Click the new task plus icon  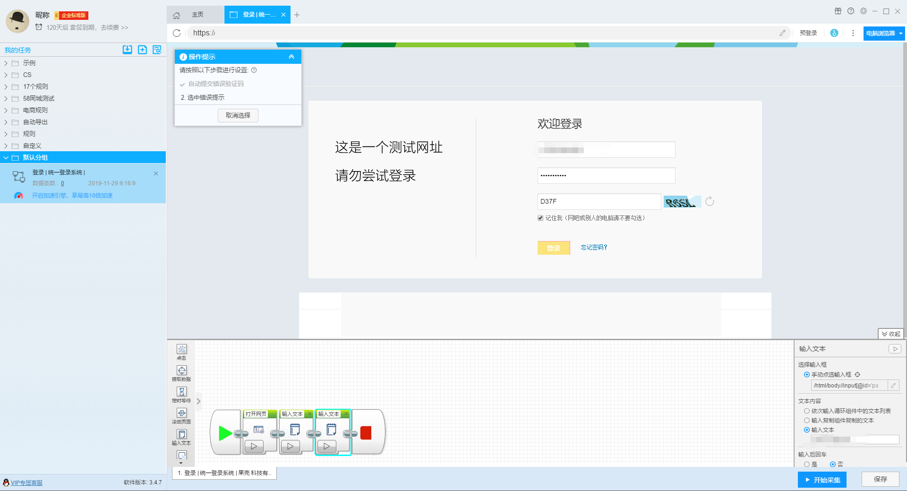pyautogui.click(x=142, y=50)
